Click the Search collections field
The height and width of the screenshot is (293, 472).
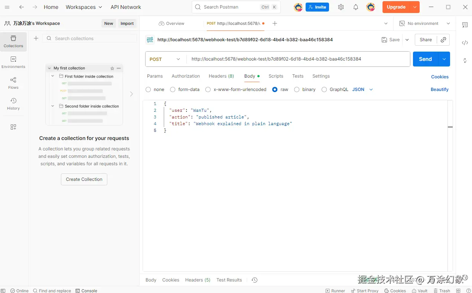click(x=89, y=38)
